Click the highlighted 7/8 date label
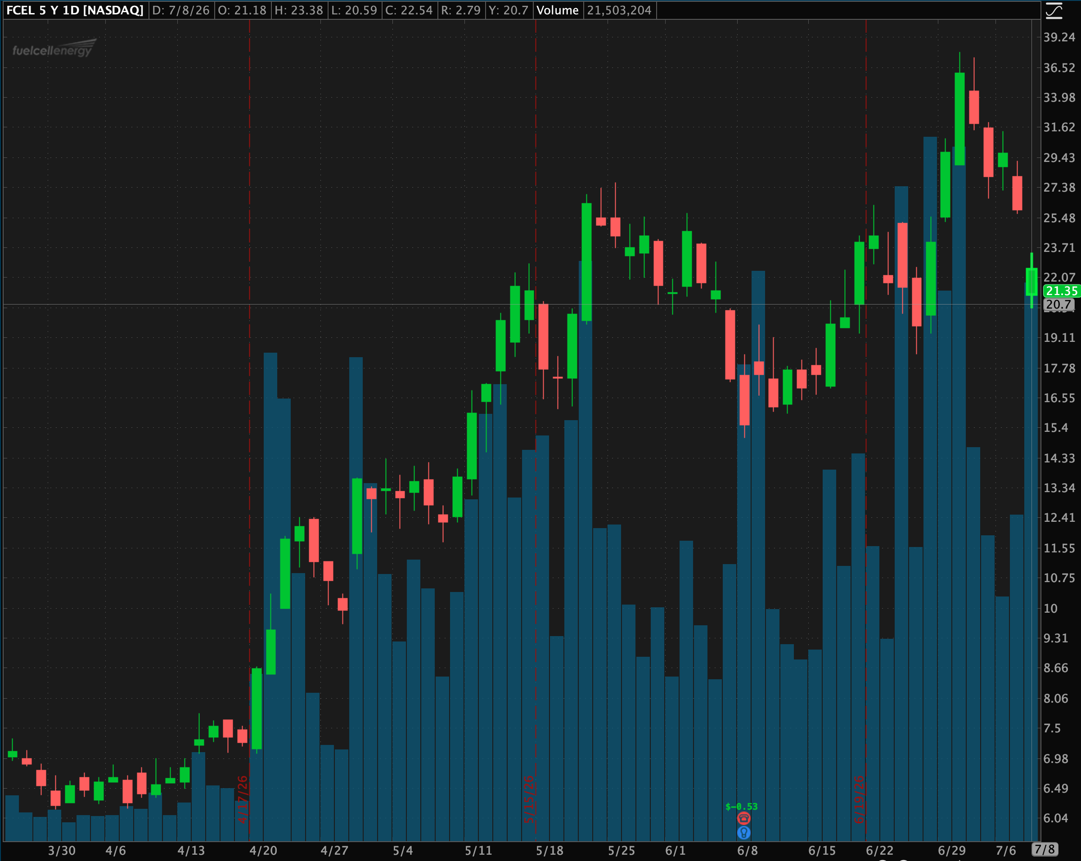Viewport: 1081px width, 861px height. coord(1045,849)
